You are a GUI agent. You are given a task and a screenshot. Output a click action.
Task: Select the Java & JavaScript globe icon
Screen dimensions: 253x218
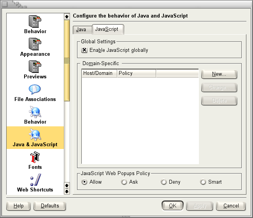(35, 135)
